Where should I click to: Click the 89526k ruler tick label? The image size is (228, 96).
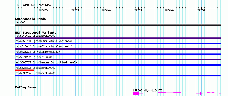tap(170, 10)
